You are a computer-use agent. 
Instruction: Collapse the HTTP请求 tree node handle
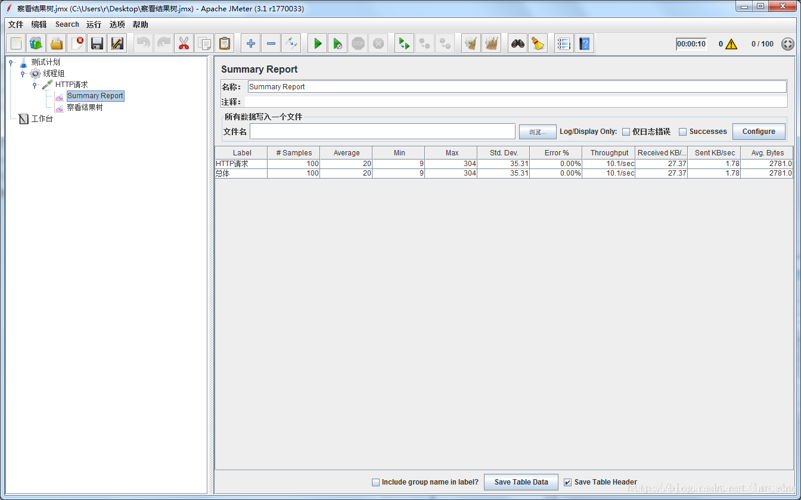coord(35,85)
